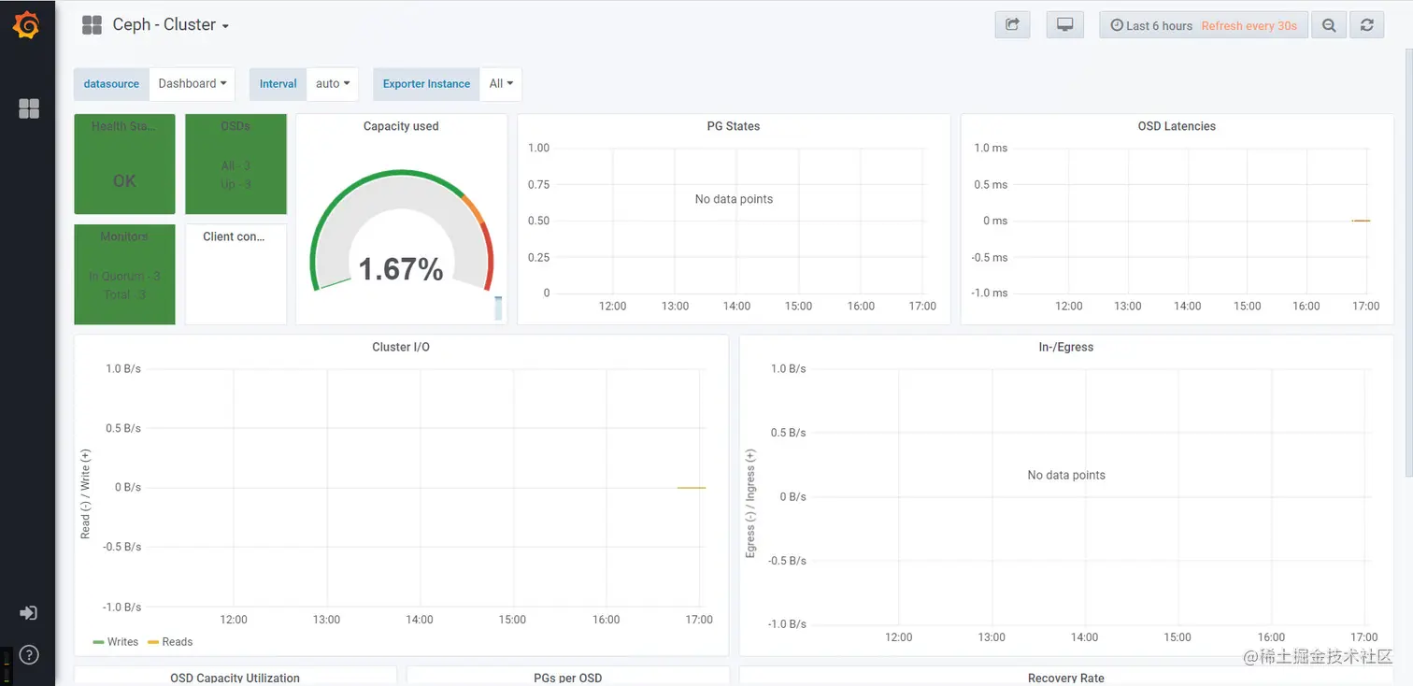The height and width of the screenshot is (686, 1413).
Task: Click the Exporter Instance variable label
Action: coord(426,83)
